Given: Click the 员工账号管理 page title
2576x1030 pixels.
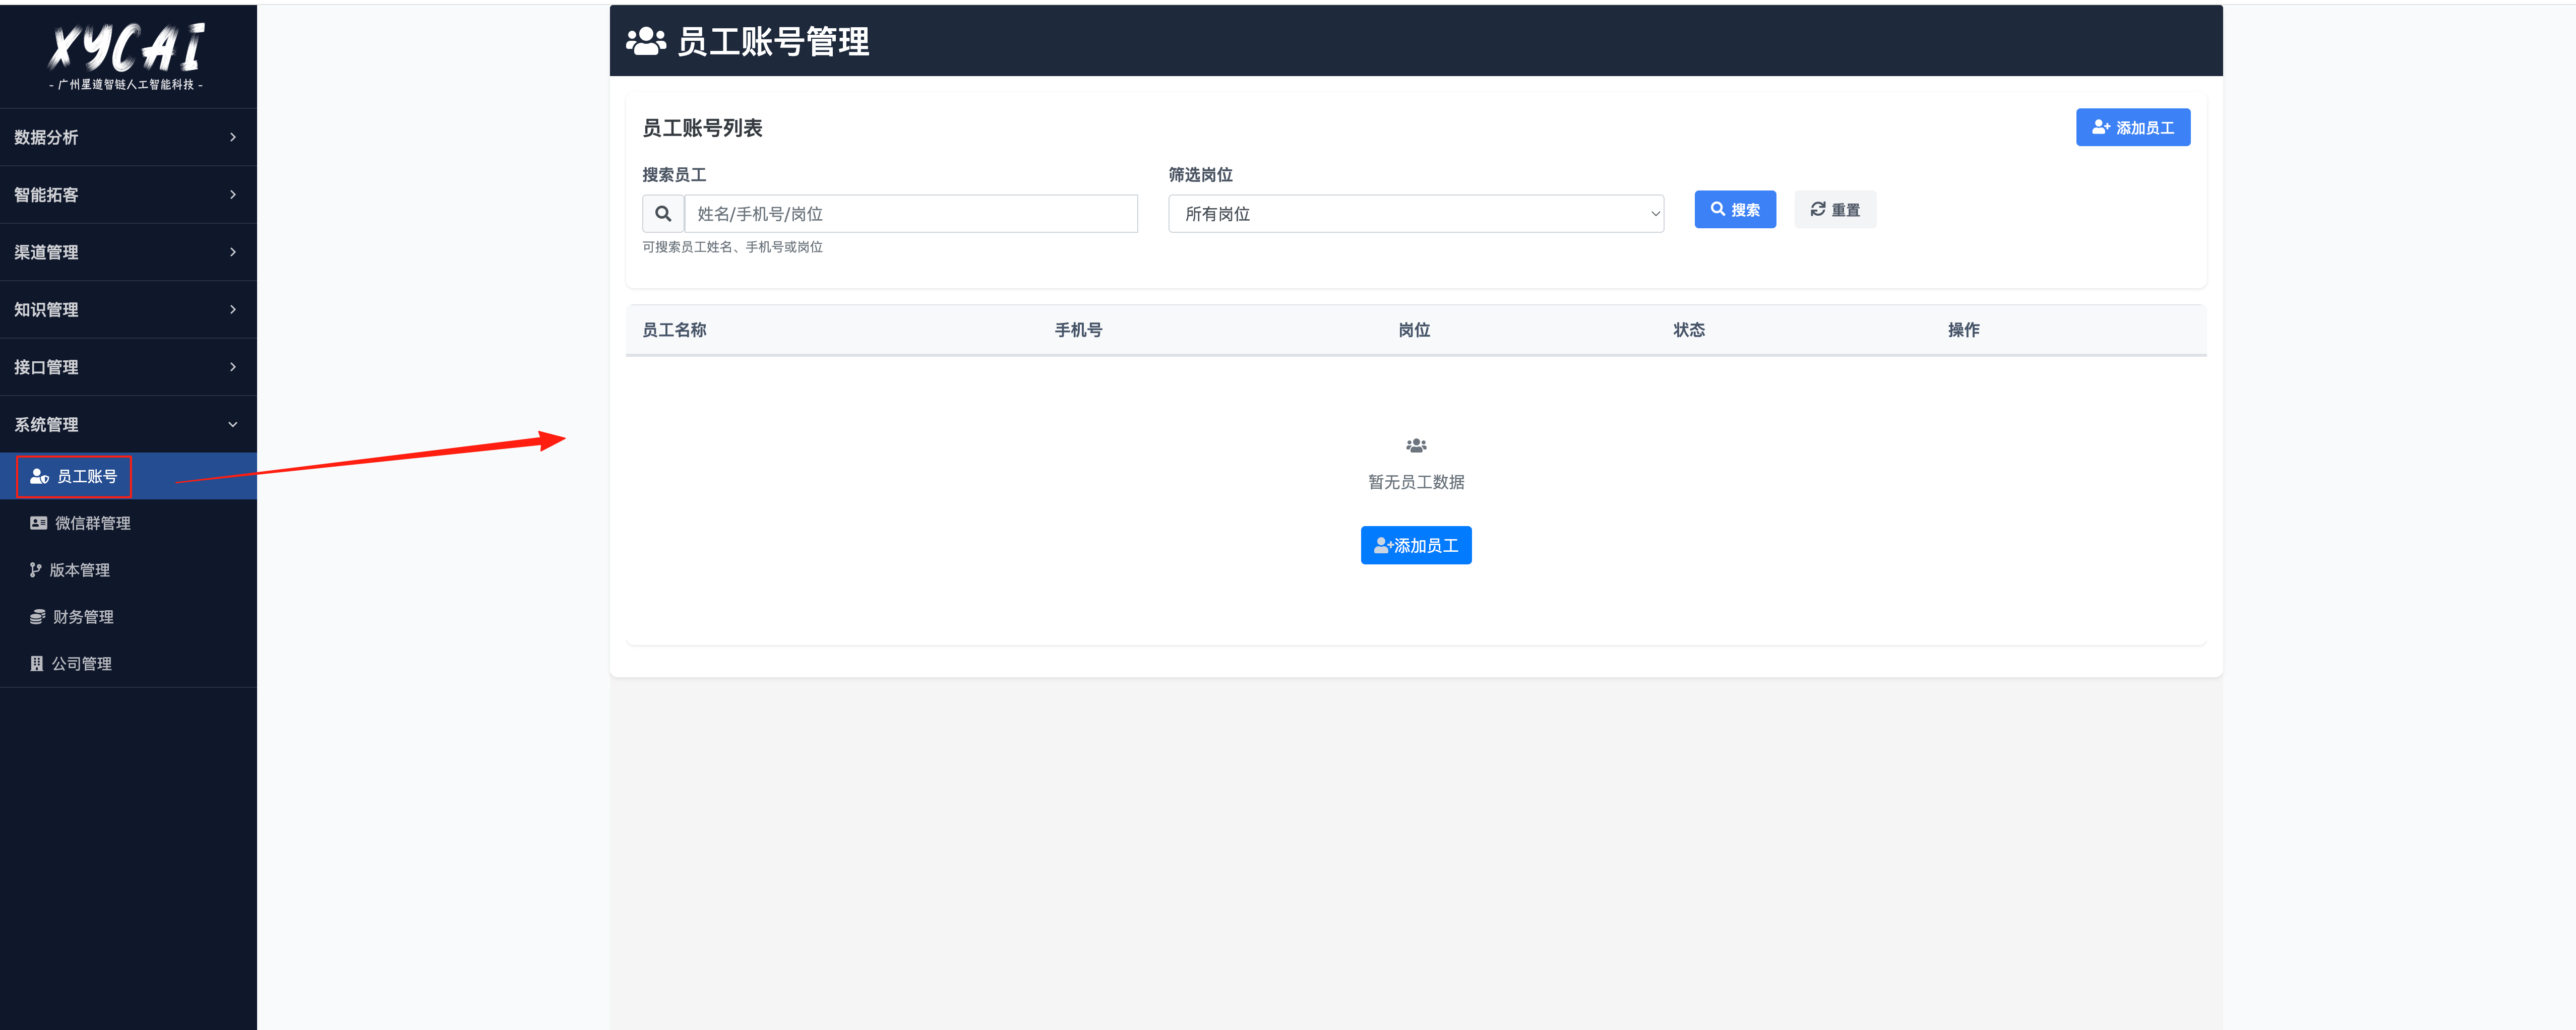Looking at the screenshot, I should pyautogui.click(x=773, y=41).
